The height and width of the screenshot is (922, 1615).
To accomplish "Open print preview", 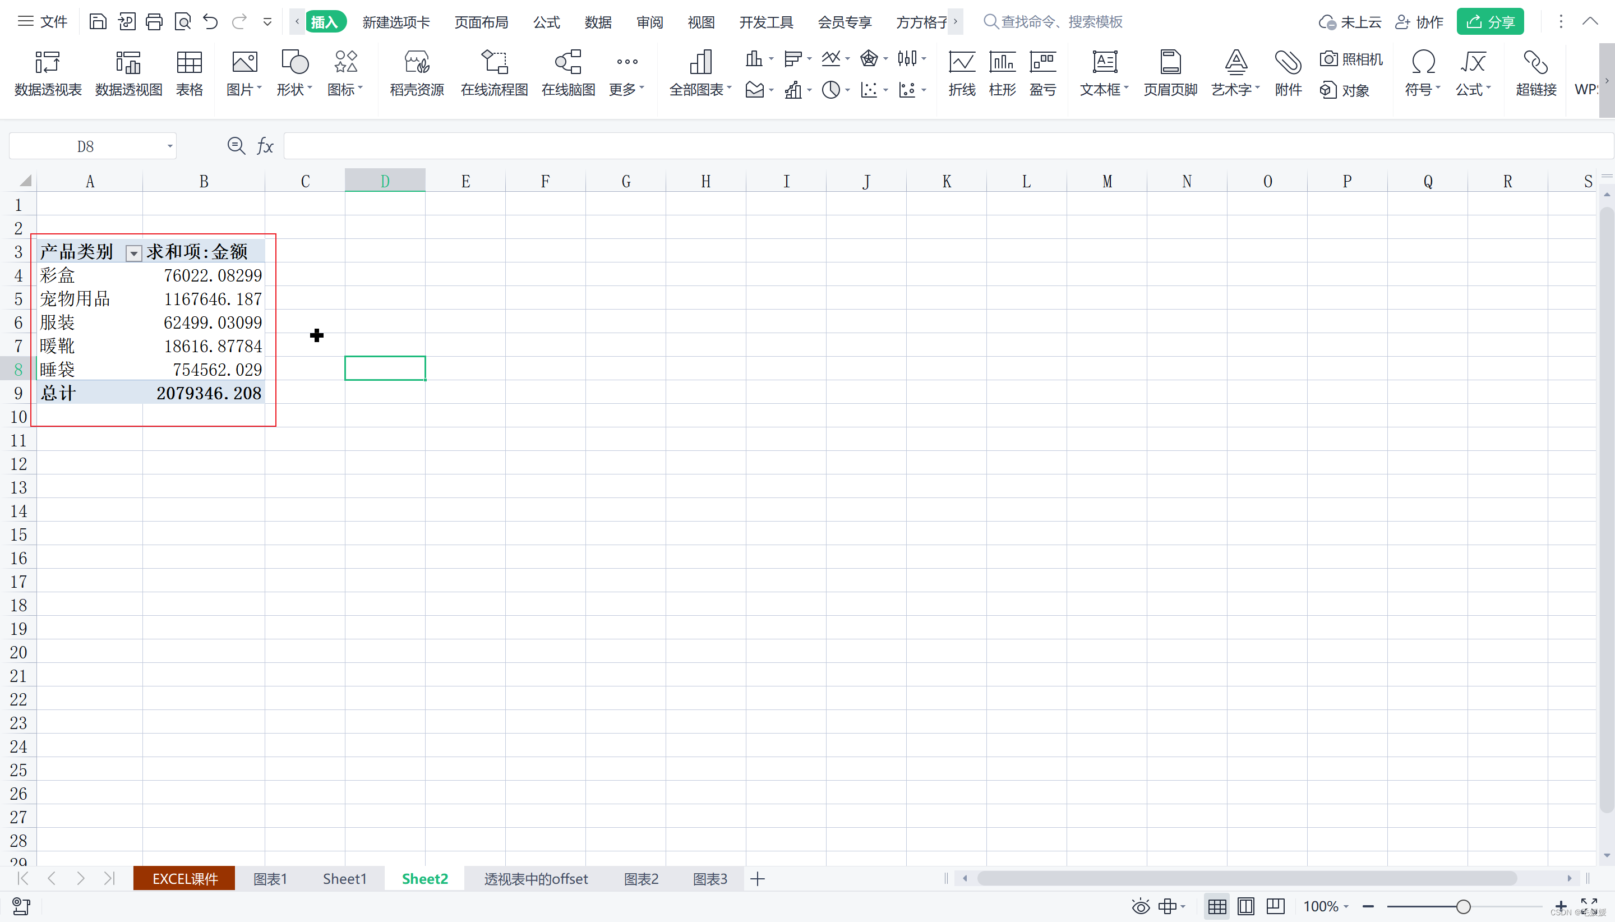I will [x=182, y=22].
